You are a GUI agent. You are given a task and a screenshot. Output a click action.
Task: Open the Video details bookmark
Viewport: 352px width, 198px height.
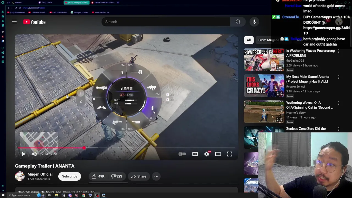point(101,12)
